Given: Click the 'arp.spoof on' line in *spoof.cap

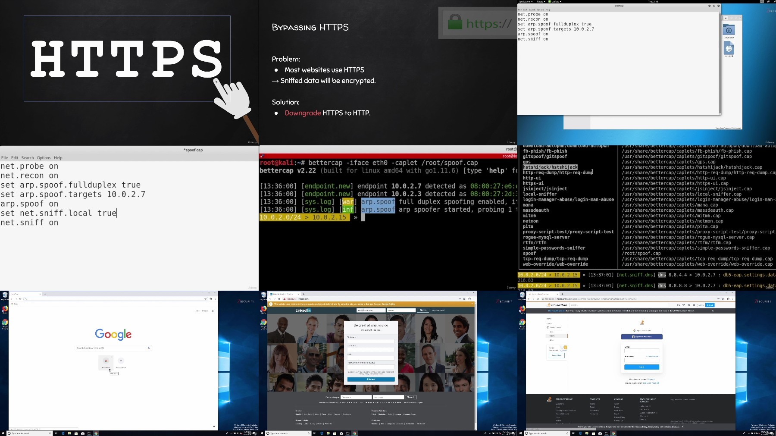Looking at the screenshot, I should click(x=29, y=204).
